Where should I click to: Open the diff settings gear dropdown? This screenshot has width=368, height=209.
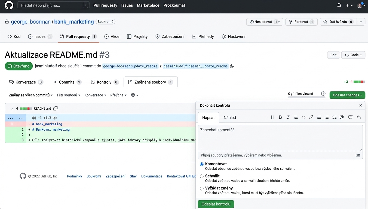[x=134, y=95]
